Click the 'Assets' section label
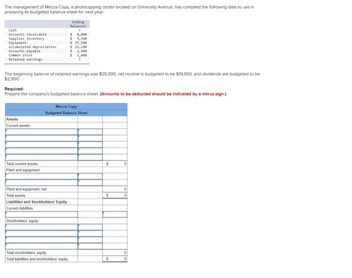 pyautogui.click(x=12, y=119)
